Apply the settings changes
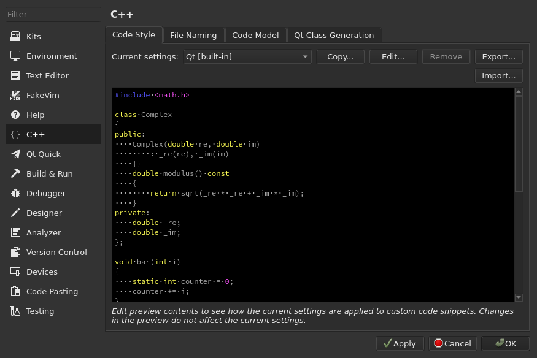The width and height of the screenshot is (537, 358). 400,343
